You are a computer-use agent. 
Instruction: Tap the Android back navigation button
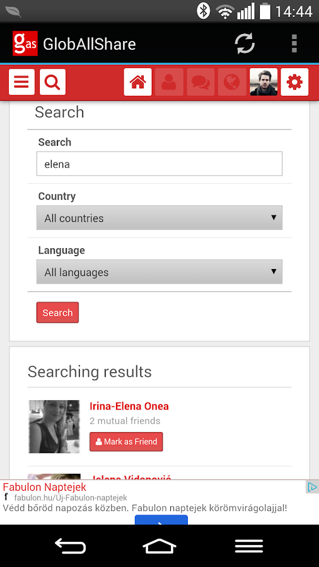pos(70,546)
